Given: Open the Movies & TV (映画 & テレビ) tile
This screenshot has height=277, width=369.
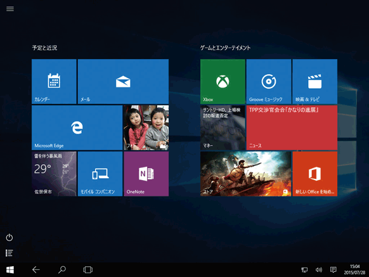Looking at the screenshot, I should point(315,81).
